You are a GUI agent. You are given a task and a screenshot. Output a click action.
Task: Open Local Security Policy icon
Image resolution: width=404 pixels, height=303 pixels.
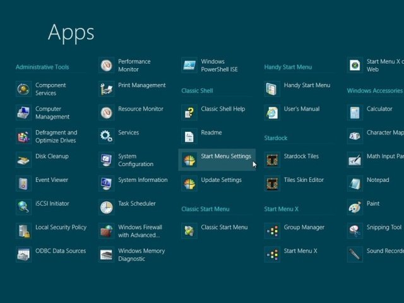[x=23, y=231]
